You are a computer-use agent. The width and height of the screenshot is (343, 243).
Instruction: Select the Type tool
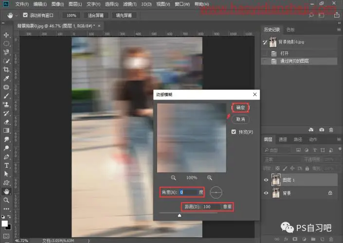[6, 165]
